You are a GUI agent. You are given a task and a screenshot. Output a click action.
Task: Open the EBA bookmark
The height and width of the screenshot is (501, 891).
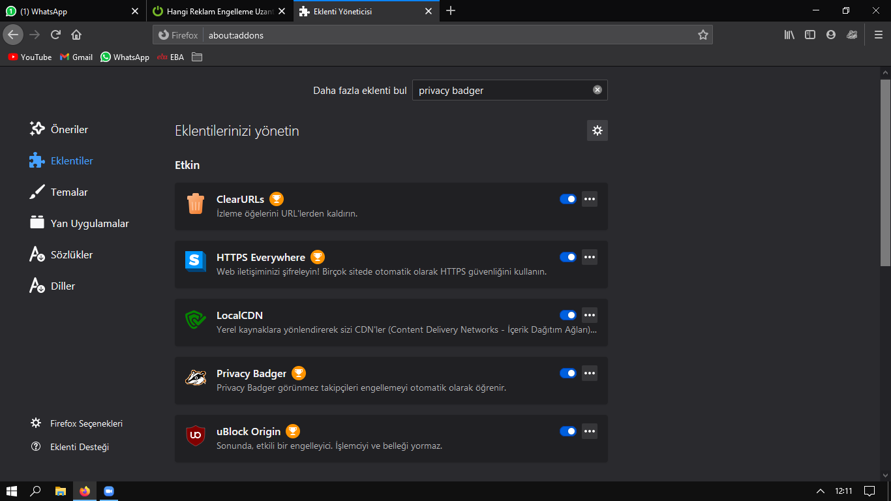[171, 57]
